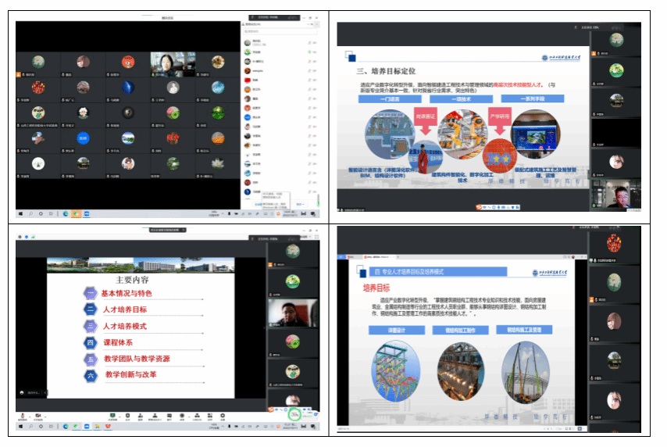Screen dimensions: 667x447
Task: Toggle mic of first participant in member list
Action: [309, 42]
